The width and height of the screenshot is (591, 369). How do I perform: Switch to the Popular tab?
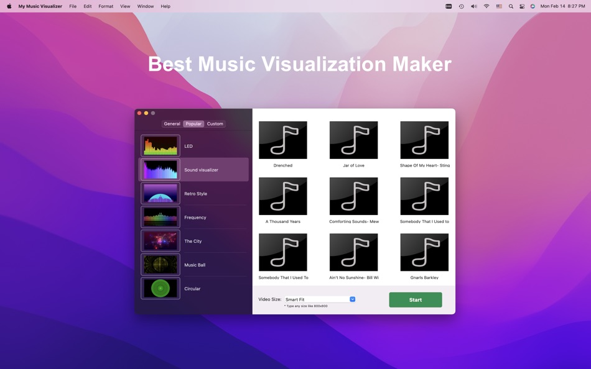click(193, 124)
